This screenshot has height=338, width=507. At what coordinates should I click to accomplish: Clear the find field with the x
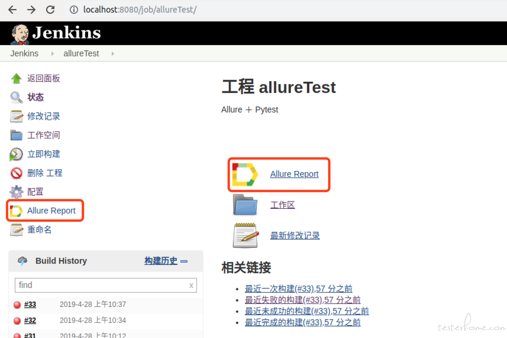[x=191, y=285]
